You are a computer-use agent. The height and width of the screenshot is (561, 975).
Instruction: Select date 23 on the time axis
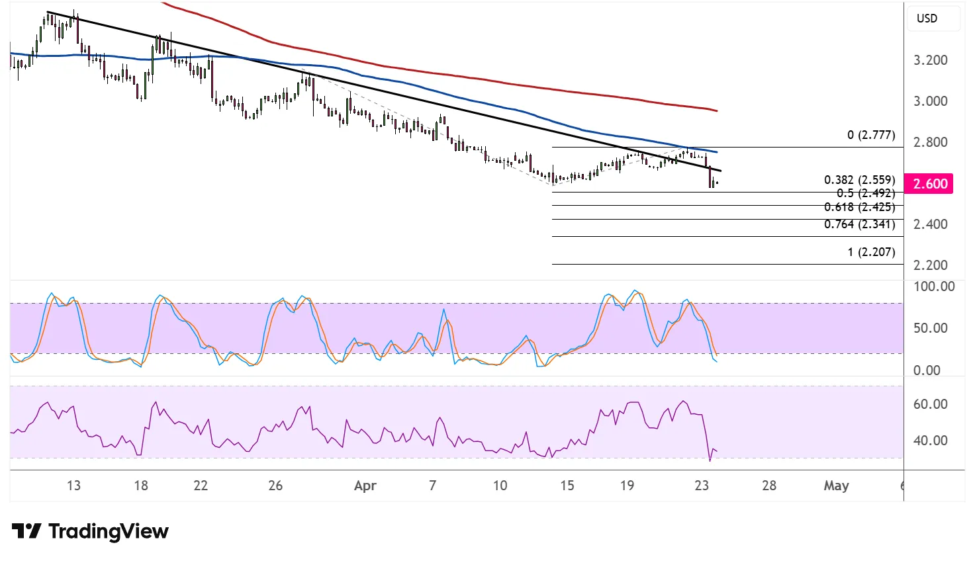click(x=702, y=486)
